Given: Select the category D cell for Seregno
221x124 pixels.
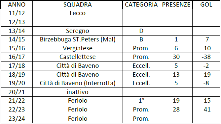Looking at the screenshot, I should tap(141, 31).
